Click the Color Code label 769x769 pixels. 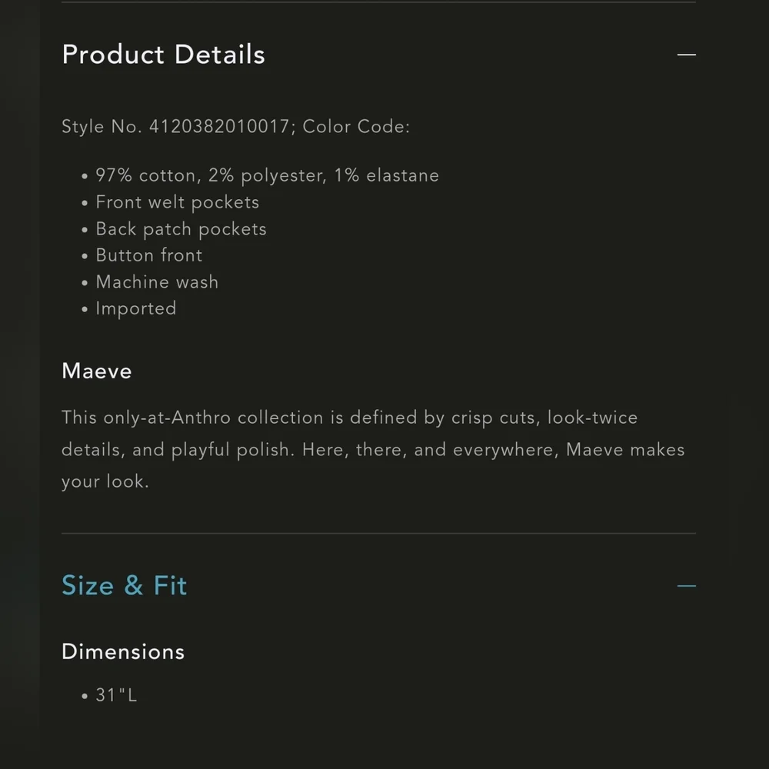click(x=356, y=127)
